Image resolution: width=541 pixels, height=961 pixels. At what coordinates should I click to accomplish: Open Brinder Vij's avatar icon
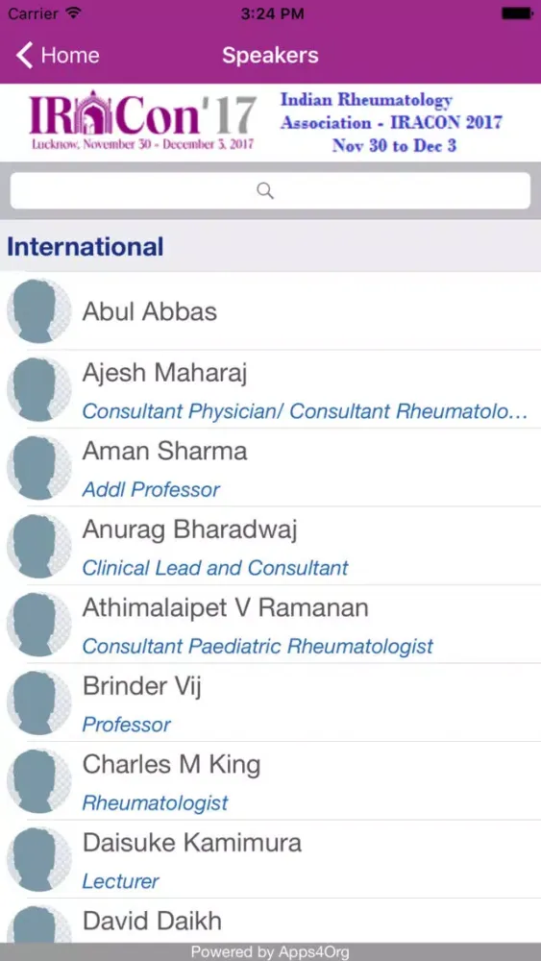pyautogui.click(x=38, y=702)
